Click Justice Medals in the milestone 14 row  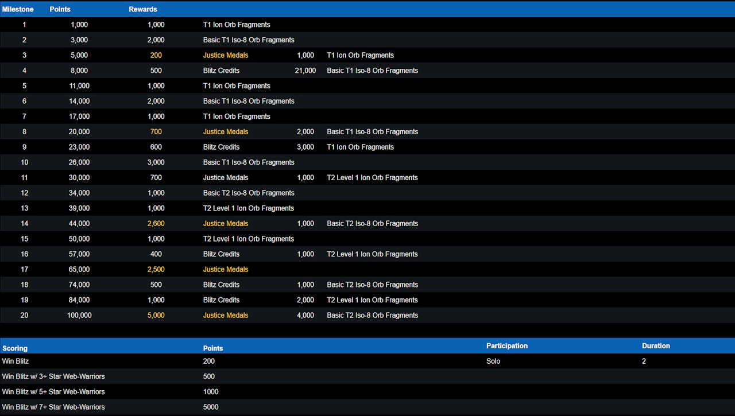click(226, 223)
